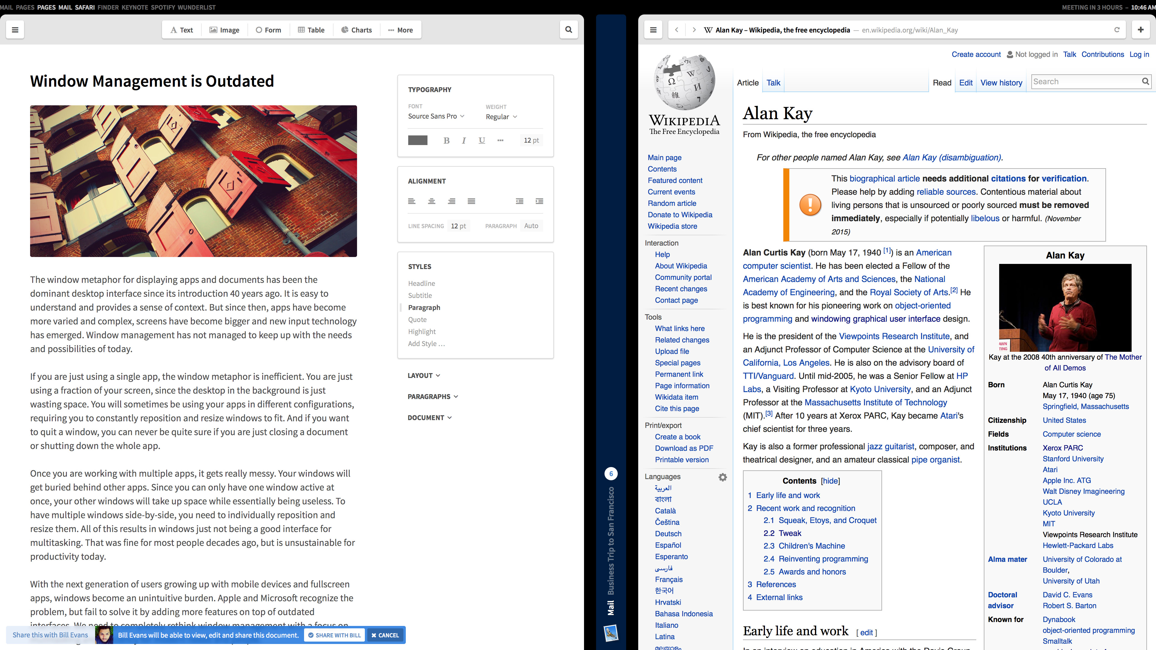The height and width of the screenshot is (650, 1156).
Task: Open the Source Sans Pro font dropdown
Action: tap(436, 116)
